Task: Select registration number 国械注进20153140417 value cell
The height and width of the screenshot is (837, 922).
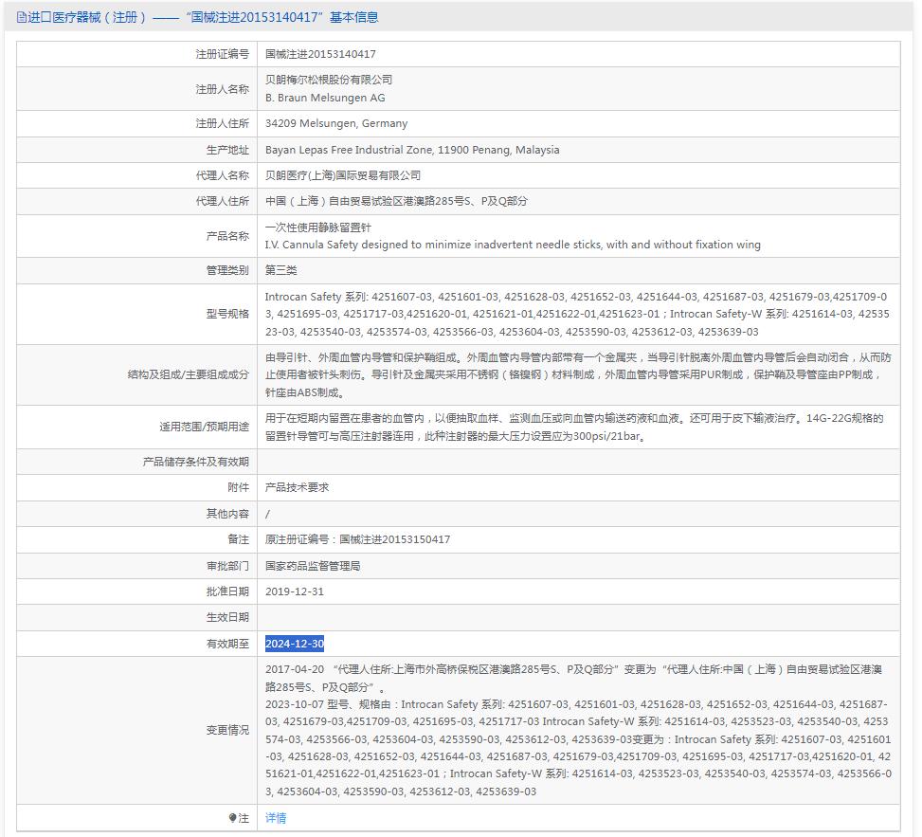Action: point(320,54)
